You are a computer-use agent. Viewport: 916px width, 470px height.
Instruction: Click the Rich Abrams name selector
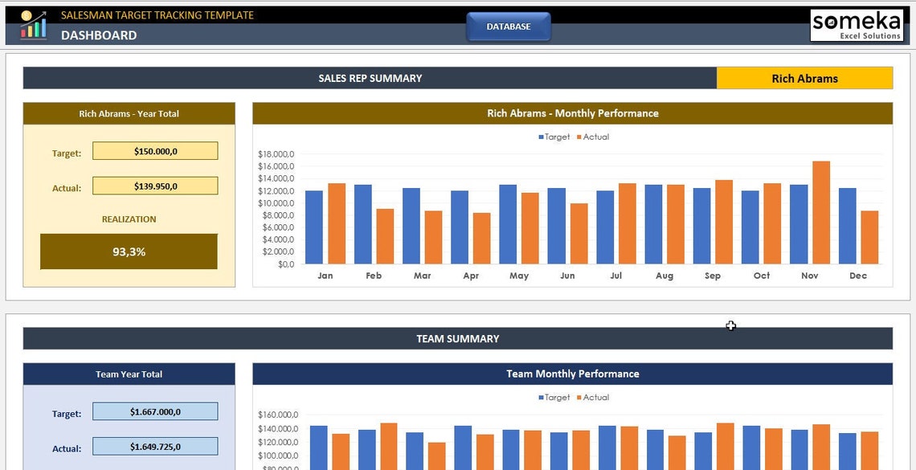pyautogui.click(x=804, y=78)
